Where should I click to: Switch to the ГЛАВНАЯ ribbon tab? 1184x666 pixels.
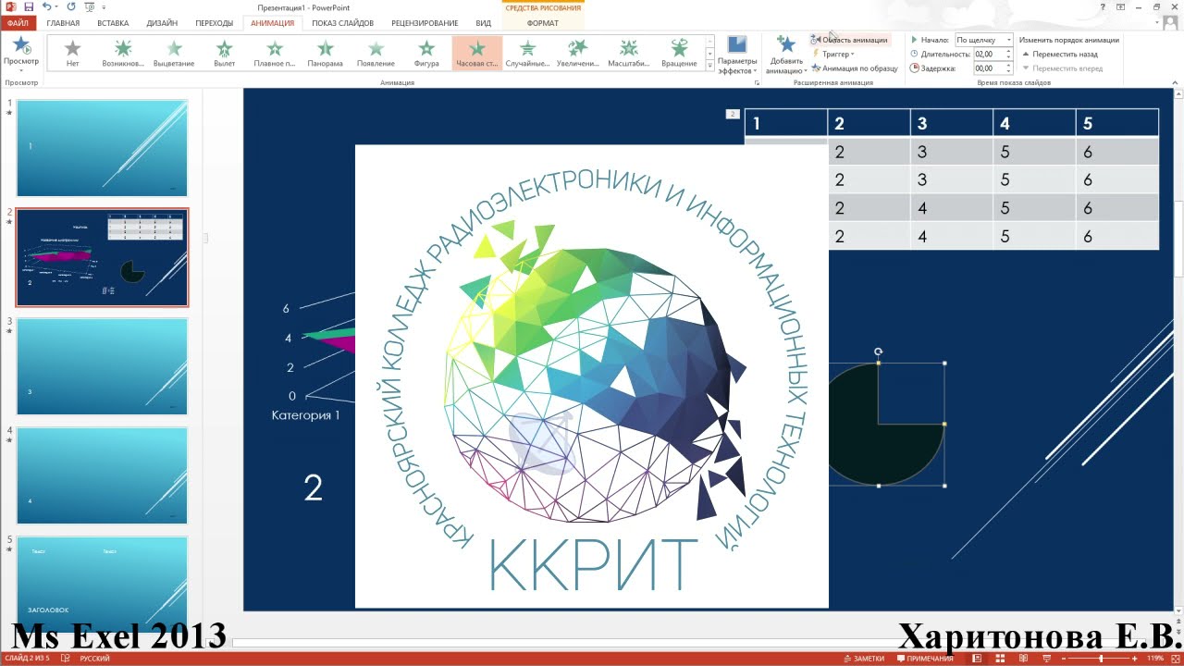point(63,23)
